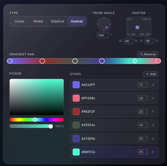The height and width of the screenshot is (166, 167).
Task: Click the #455544 color swatch
Action: tap(76, 125)
